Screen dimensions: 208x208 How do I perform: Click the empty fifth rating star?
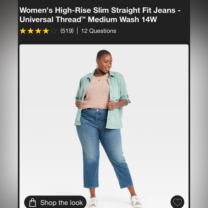tap(53, 31)
